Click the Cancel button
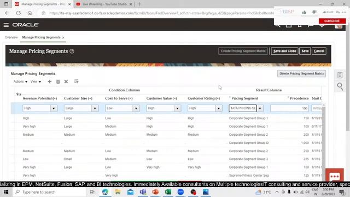The height and width of the screenshot is (197, 350). point(319,51)
